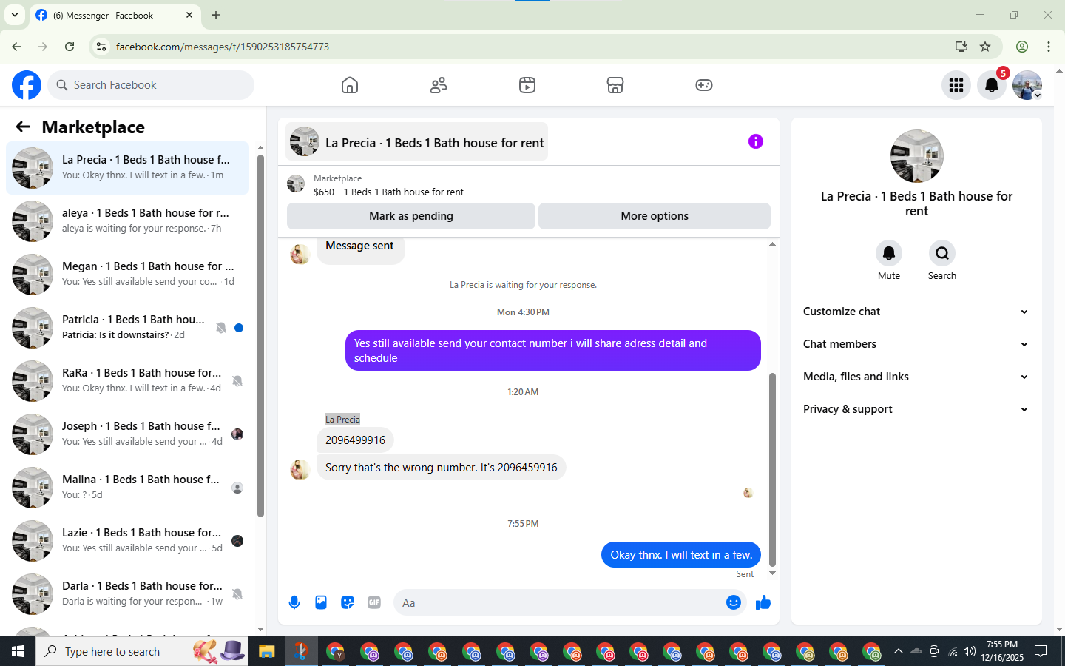Reload the page with refresh icon
The width and height of the screenshot is (1065, 666).
(70, 47)
